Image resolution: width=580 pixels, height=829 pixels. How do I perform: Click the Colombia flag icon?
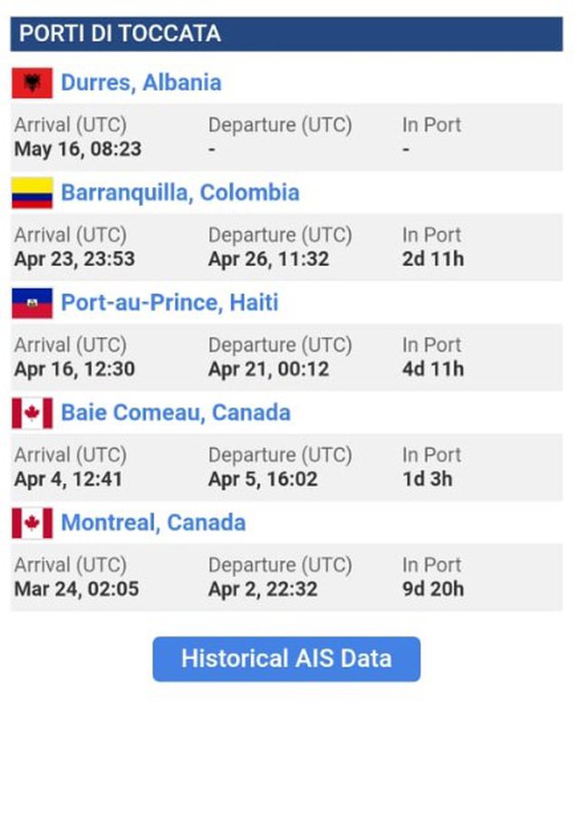[x=32, y=193]
